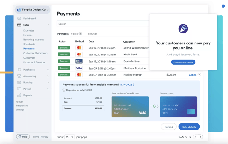Switch to the Failed tab
The height and width of the screenshot is (144, 228).
(x=76, y=34)
